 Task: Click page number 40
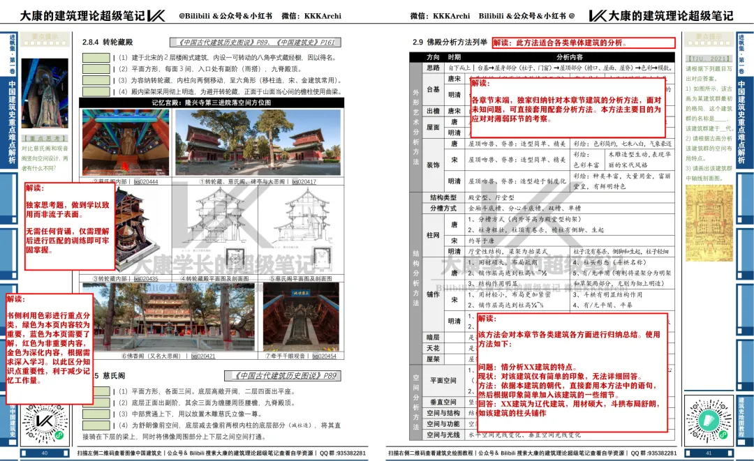45,453
